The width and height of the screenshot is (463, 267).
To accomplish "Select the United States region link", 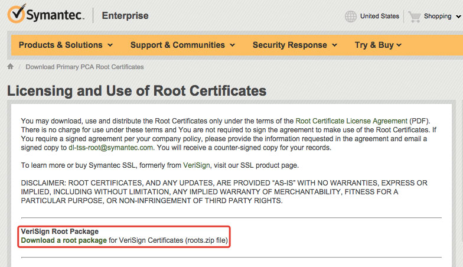I will coord(379,17).
